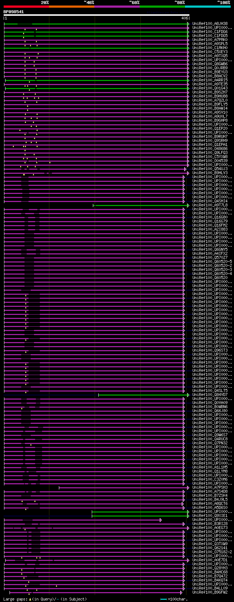Click the UniRef100_B9HU88 label
234x602 pixels.
(210, 96)
